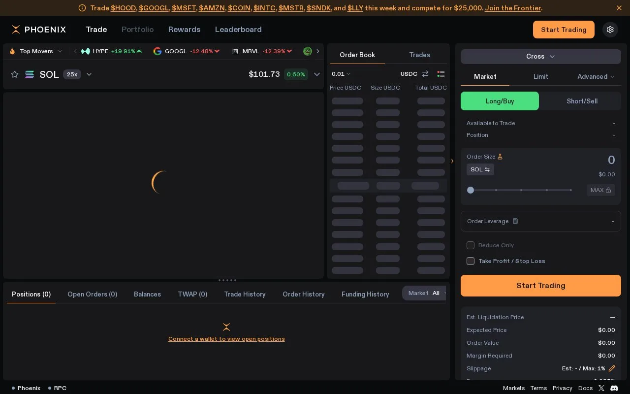
Task: Go to the Leaderboard page
Action: (x=238, y=30)
